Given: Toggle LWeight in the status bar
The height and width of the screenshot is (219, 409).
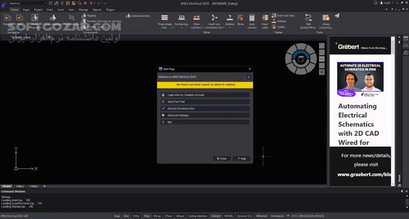Looking at the screenshot, I should (216, 216).
